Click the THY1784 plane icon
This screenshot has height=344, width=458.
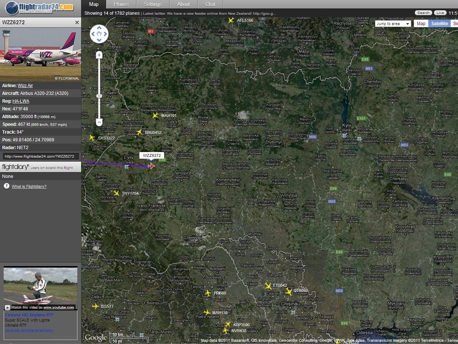click(117, 193)
